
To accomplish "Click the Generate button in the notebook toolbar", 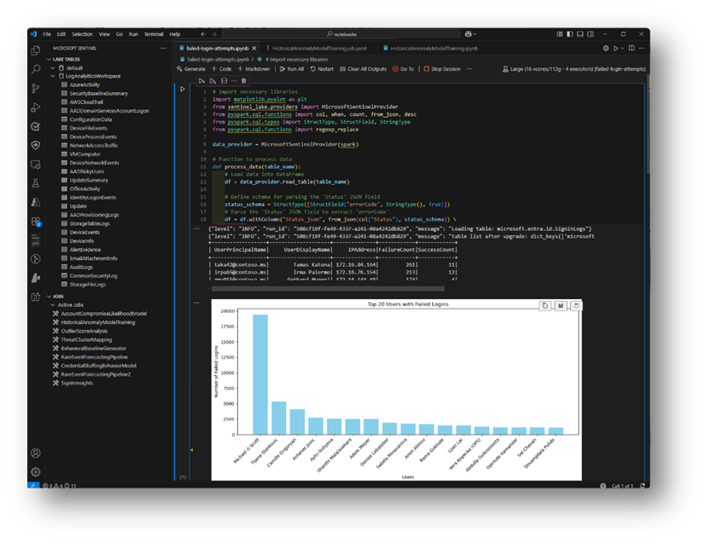I will pos(191,69).
